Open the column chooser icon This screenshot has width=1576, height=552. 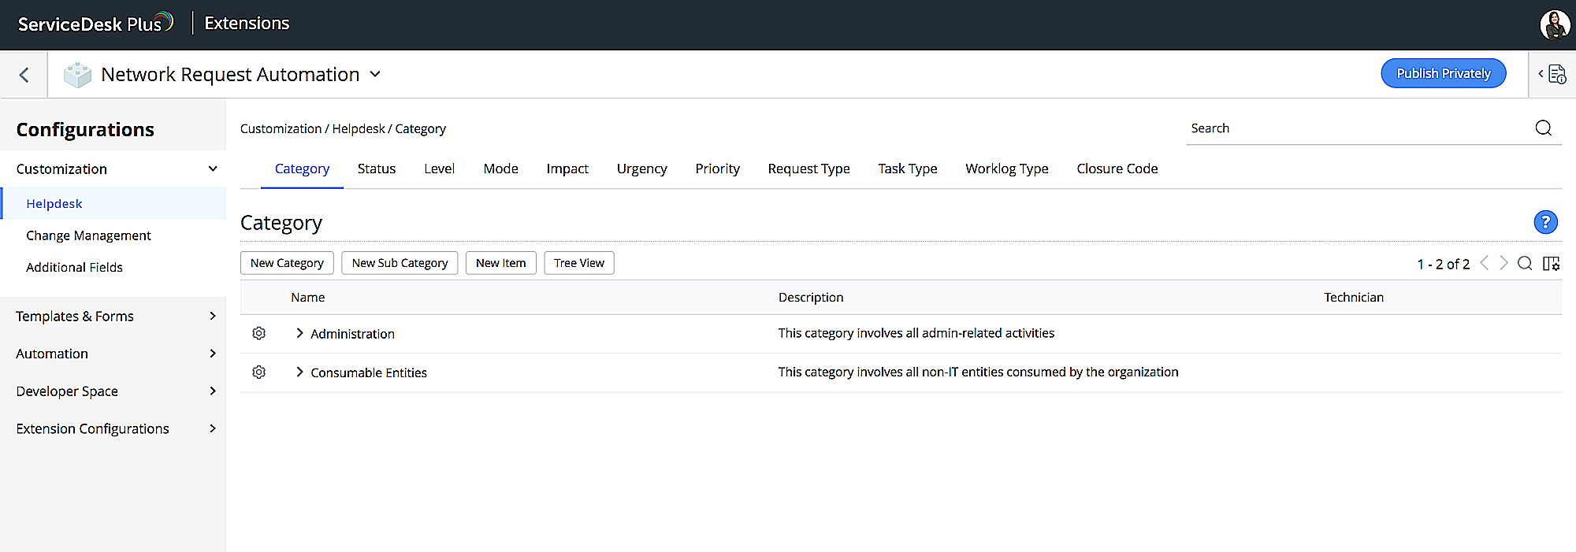click(x=1551, y=263)
